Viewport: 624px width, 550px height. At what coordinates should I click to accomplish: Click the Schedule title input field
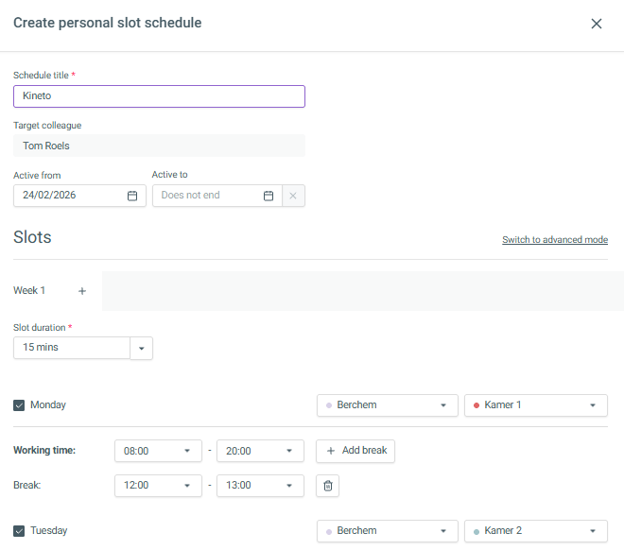coord(159,96)
